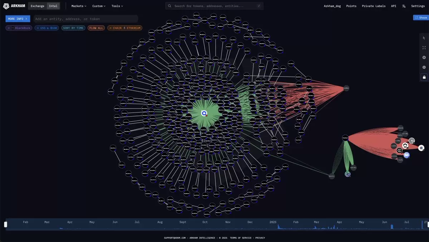Jump to 2025 on the timeline
The width and height of the screenshot is (429, 242).
pos(273,222)
